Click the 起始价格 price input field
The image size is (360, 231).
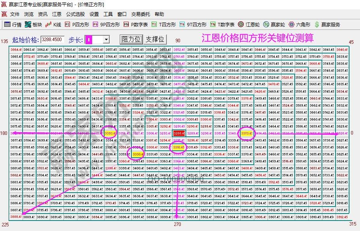coord(52,39)
